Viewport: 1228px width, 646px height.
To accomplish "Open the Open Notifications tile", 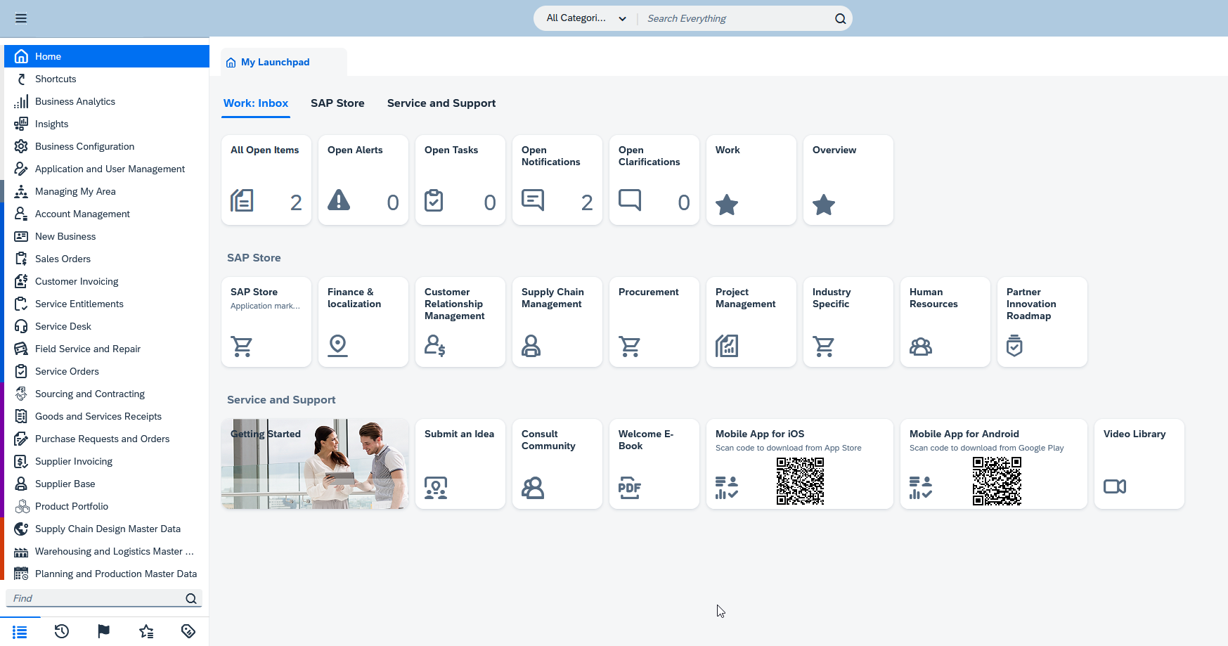I will pyautogui.click(x=557, y=180).
